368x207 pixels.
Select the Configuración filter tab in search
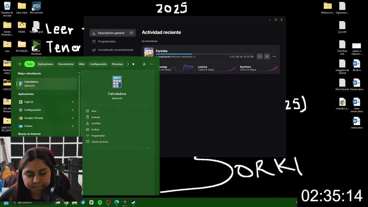(98, 64)
